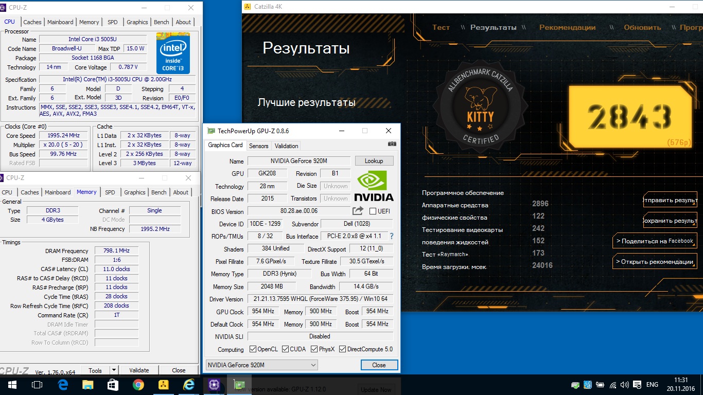Click Поделиться на Facebook button

click(655, 241)
